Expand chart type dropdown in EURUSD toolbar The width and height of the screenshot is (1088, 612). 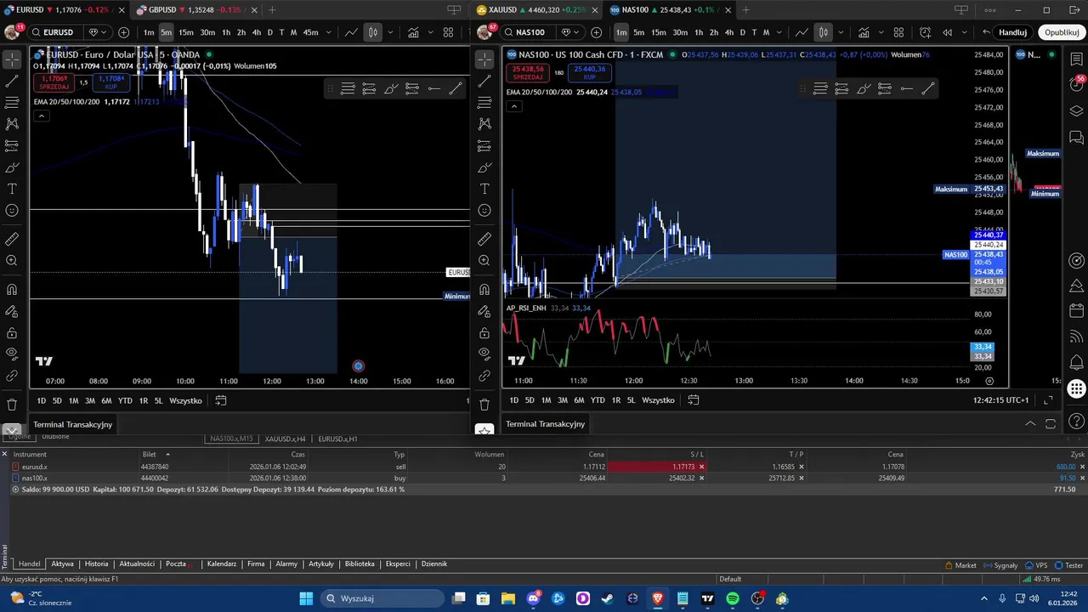click(x=390, y=32)
